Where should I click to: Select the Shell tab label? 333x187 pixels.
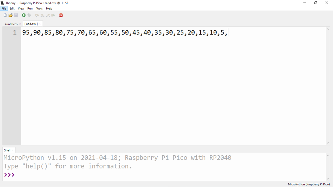7,150
